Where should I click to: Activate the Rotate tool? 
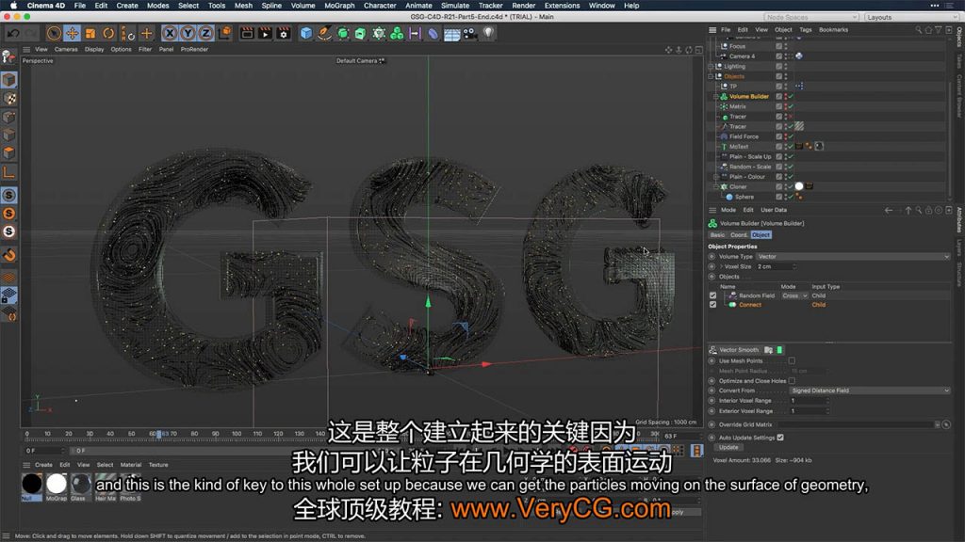tap(109, 33)
